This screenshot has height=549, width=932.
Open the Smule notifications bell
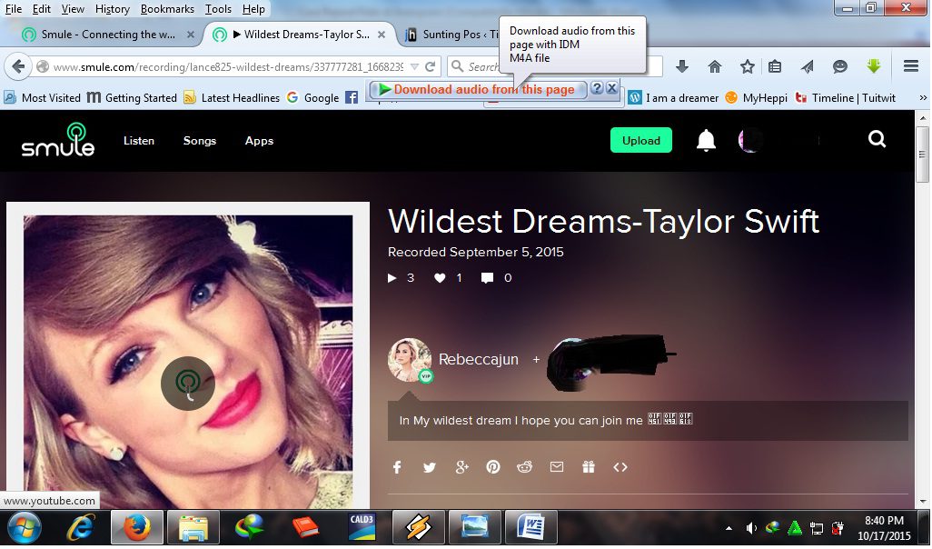click(x=706, y=140)
